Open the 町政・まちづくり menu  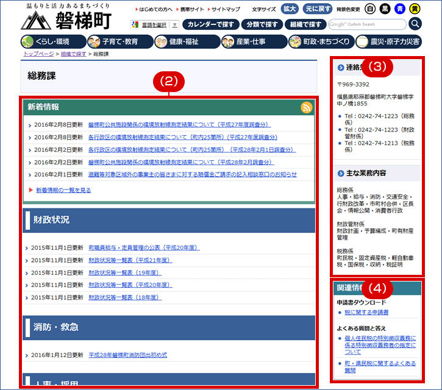pyautogui.click(x=321, y=41)
